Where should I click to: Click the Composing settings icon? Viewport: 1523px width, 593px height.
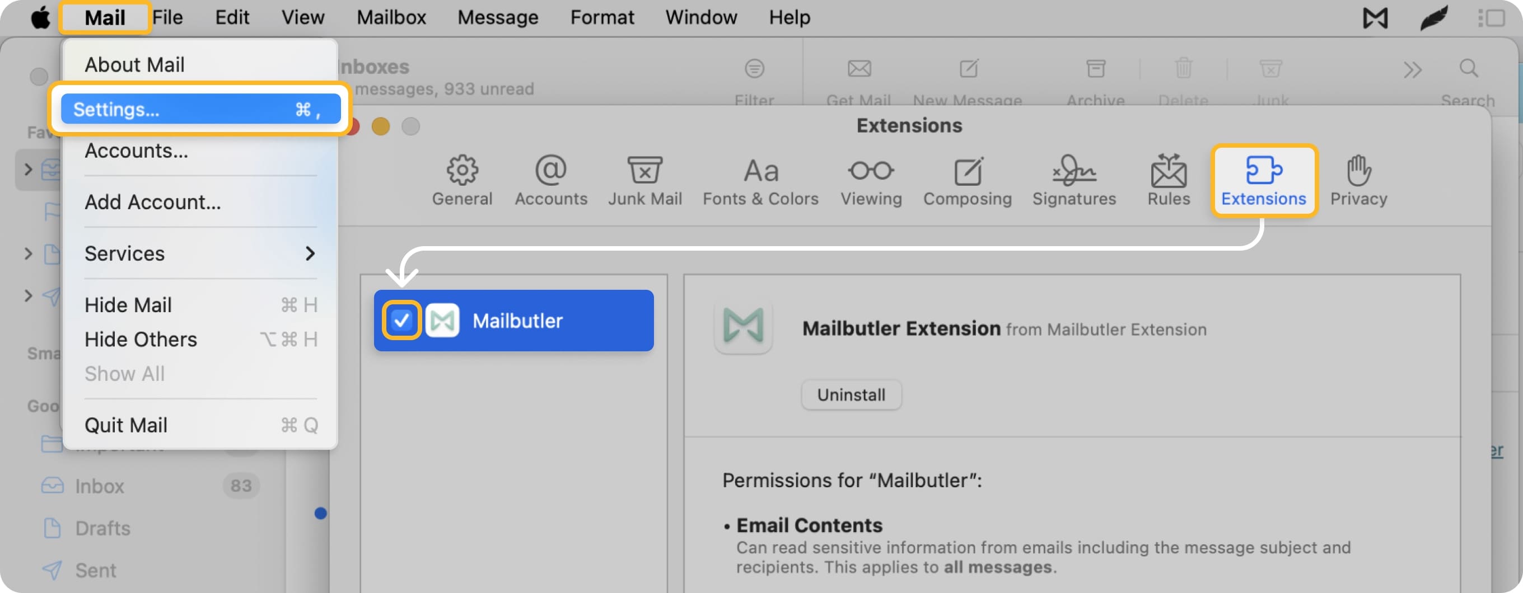tap(967, 180)
